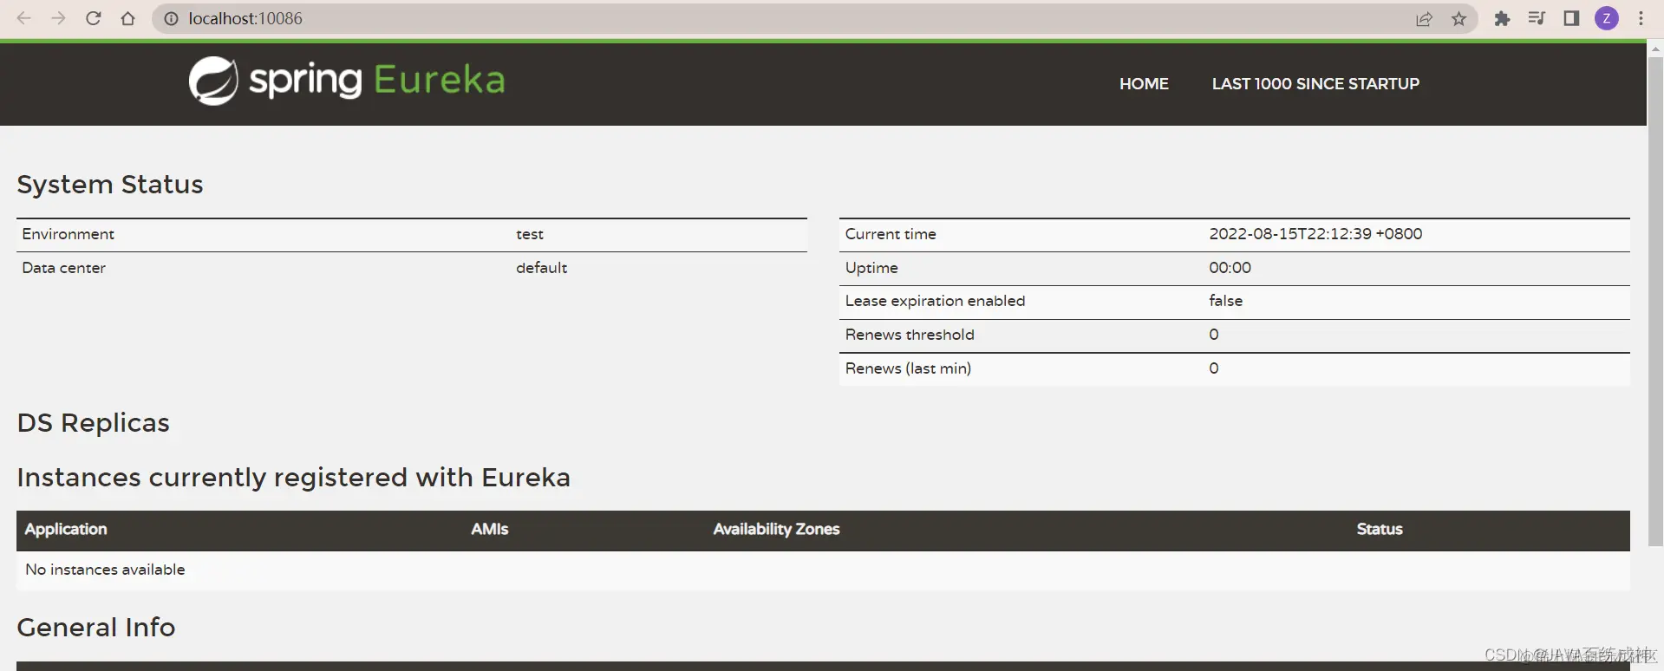The height and width of the screenshot is (671, 1664).
Task: Open the media control icon
Action: point(1537,18)
